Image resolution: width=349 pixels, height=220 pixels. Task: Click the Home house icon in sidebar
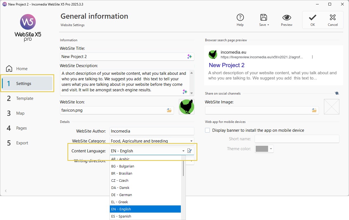9,68
